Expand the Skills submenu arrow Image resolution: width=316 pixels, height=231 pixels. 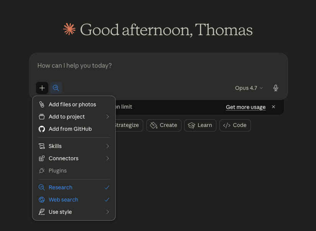click(108, 146)
